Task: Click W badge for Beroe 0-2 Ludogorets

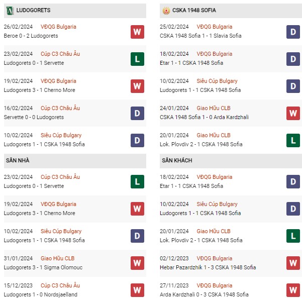Action: [x=137, y=32]
